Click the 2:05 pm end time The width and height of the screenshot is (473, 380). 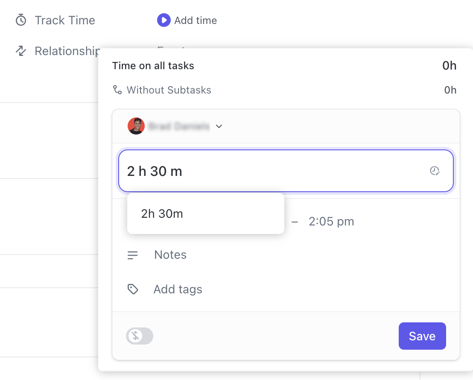click(331, 222)
